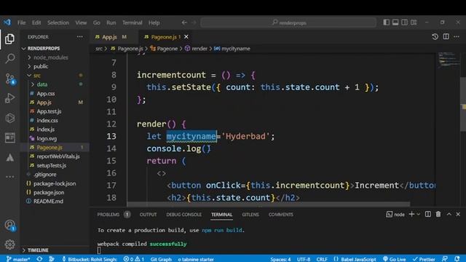Toggle secondary side bar layout icon

(x=405, y=23)
